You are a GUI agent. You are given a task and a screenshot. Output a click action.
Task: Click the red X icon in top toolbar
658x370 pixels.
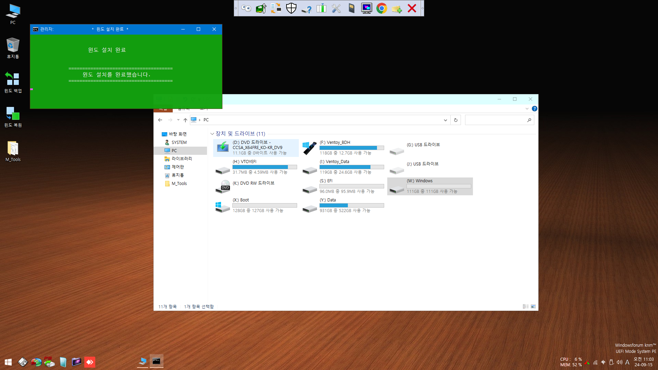(412, 8)
